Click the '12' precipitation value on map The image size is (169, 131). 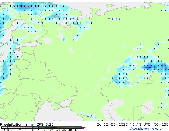[162, 65]
